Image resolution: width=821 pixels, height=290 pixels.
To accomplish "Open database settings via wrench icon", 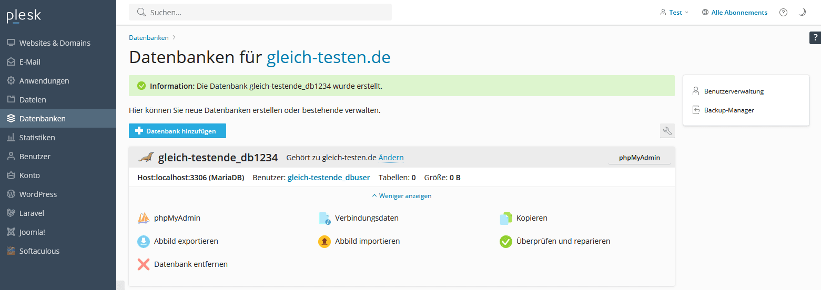I will click(667, 131).
